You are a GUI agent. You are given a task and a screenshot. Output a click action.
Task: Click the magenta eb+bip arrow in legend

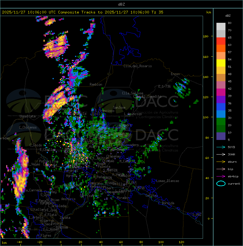pos(221,176)
